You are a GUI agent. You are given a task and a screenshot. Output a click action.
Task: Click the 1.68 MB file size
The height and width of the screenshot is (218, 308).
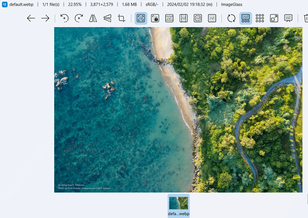[129, 4]
